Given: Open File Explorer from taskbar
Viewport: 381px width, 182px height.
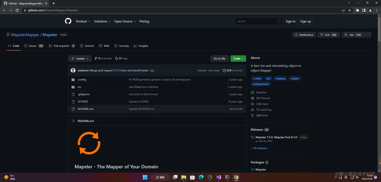Looking at the screenshot, I should 184,177.
